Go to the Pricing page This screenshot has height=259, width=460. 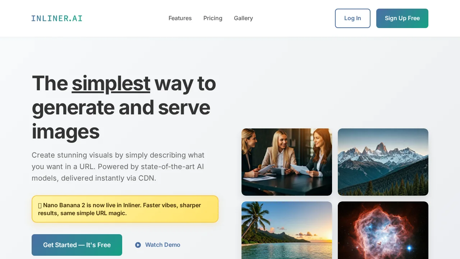click(x=213, y=18)
